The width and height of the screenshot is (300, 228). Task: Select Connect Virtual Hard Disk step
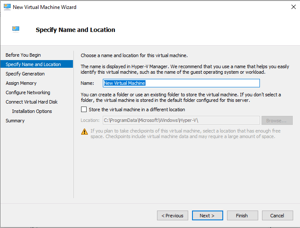pos(32,102)
